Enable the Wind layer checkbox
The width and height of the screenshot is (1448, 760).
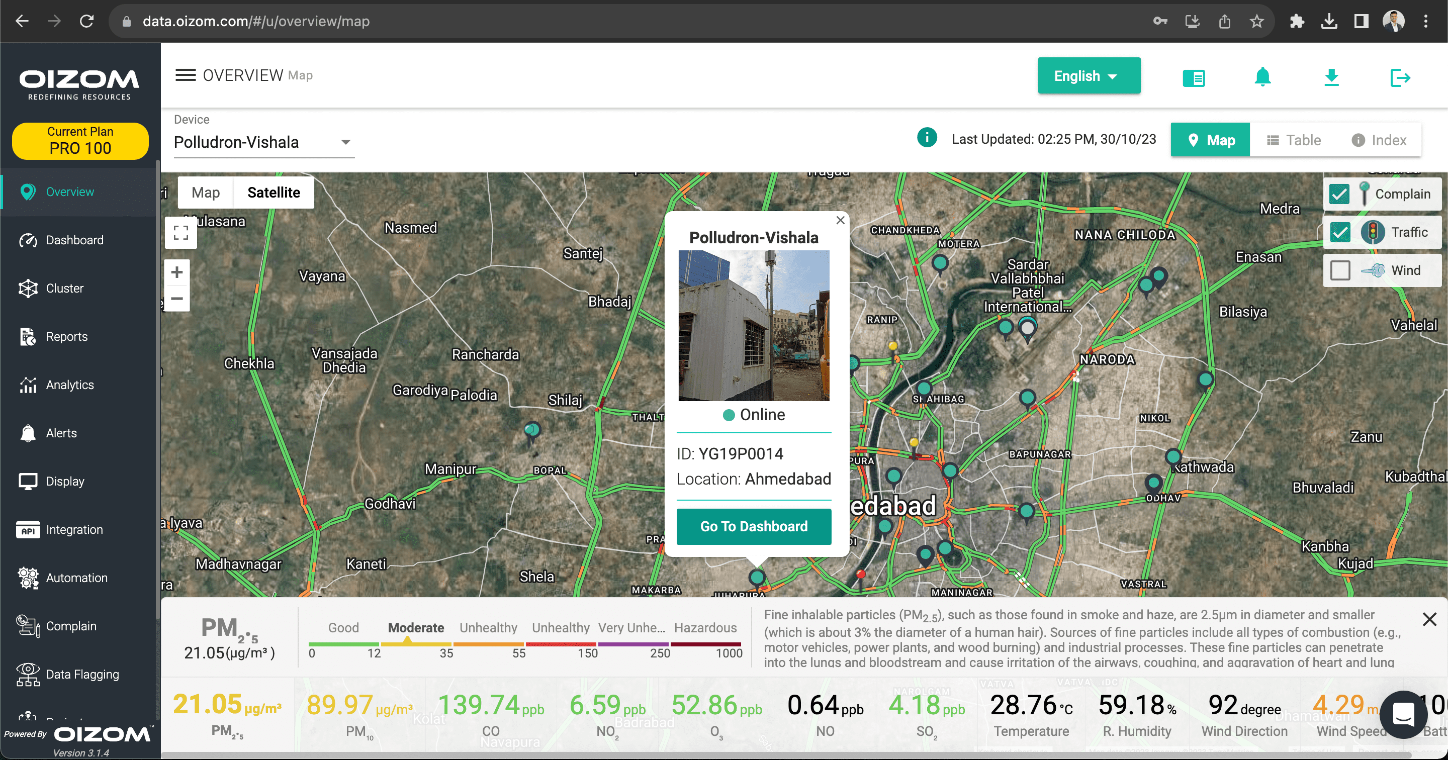point(1339,270)
